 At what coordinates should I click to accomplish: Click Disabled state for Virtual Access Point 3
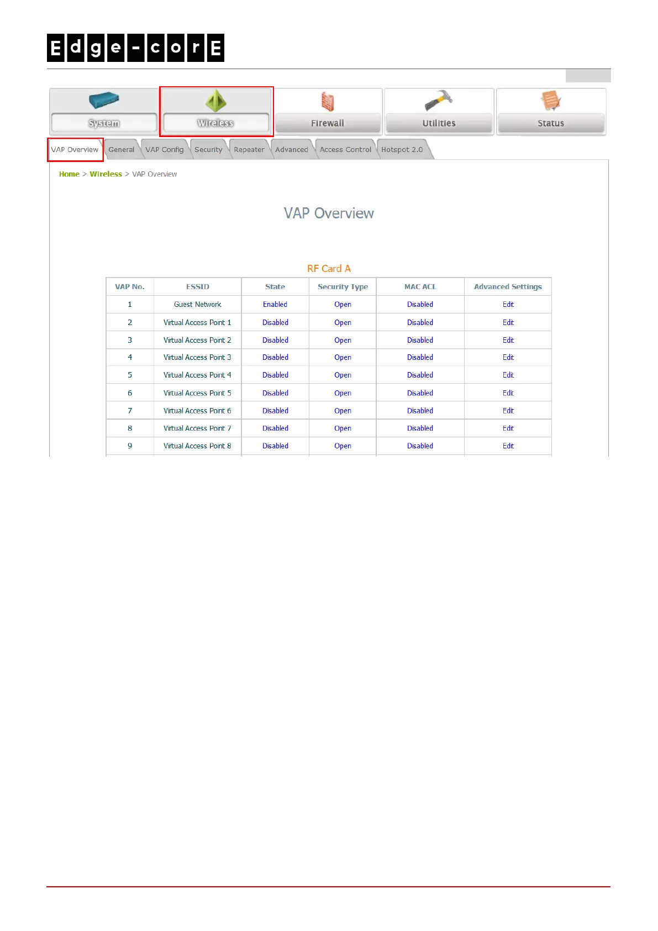[x=275, y=358]
